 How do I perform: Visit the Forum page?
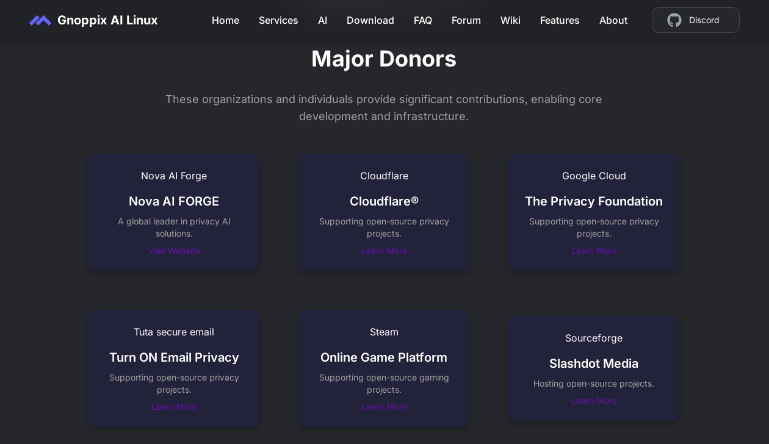pos(466,20)
